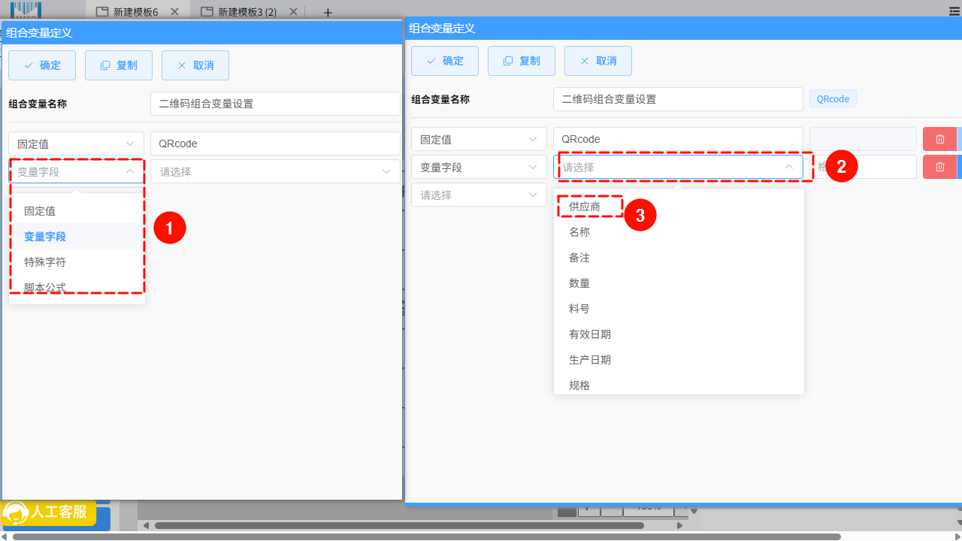The width and height of the screenshot is (962, 541).
Task: Open 变量字段 type dropdown in right dialog
Action: point(479,167)
